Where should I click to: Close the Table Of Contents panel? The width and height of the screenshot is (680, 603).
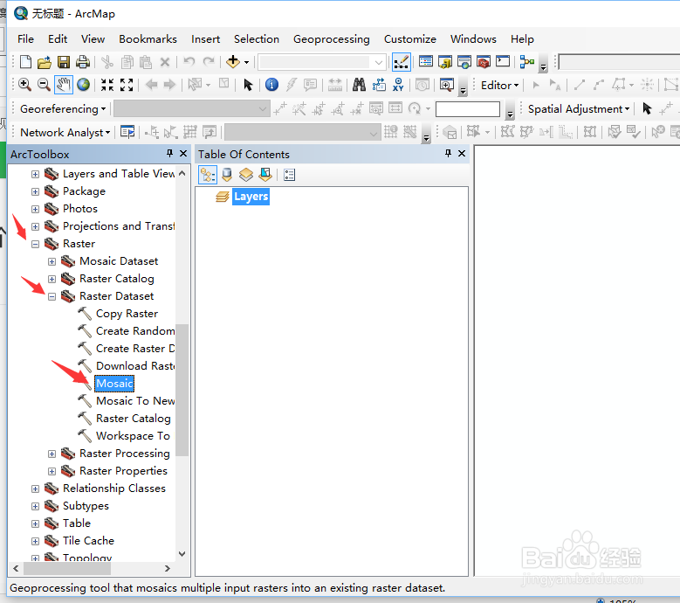pyautogui.click(x=462, y=153)
